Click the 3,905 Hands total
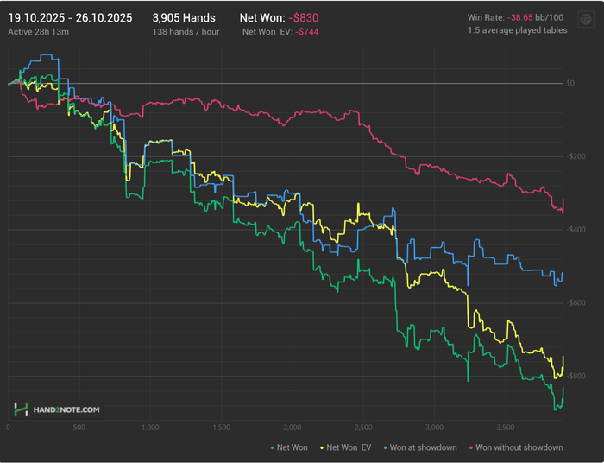Image resolution: width=604 pixels, height=463 pixels. [184, 17]
